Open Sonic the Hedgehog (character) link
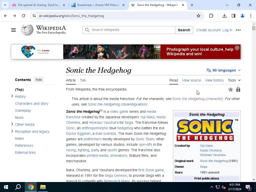This screenshot has width=256, height=192. pos(197,99)
